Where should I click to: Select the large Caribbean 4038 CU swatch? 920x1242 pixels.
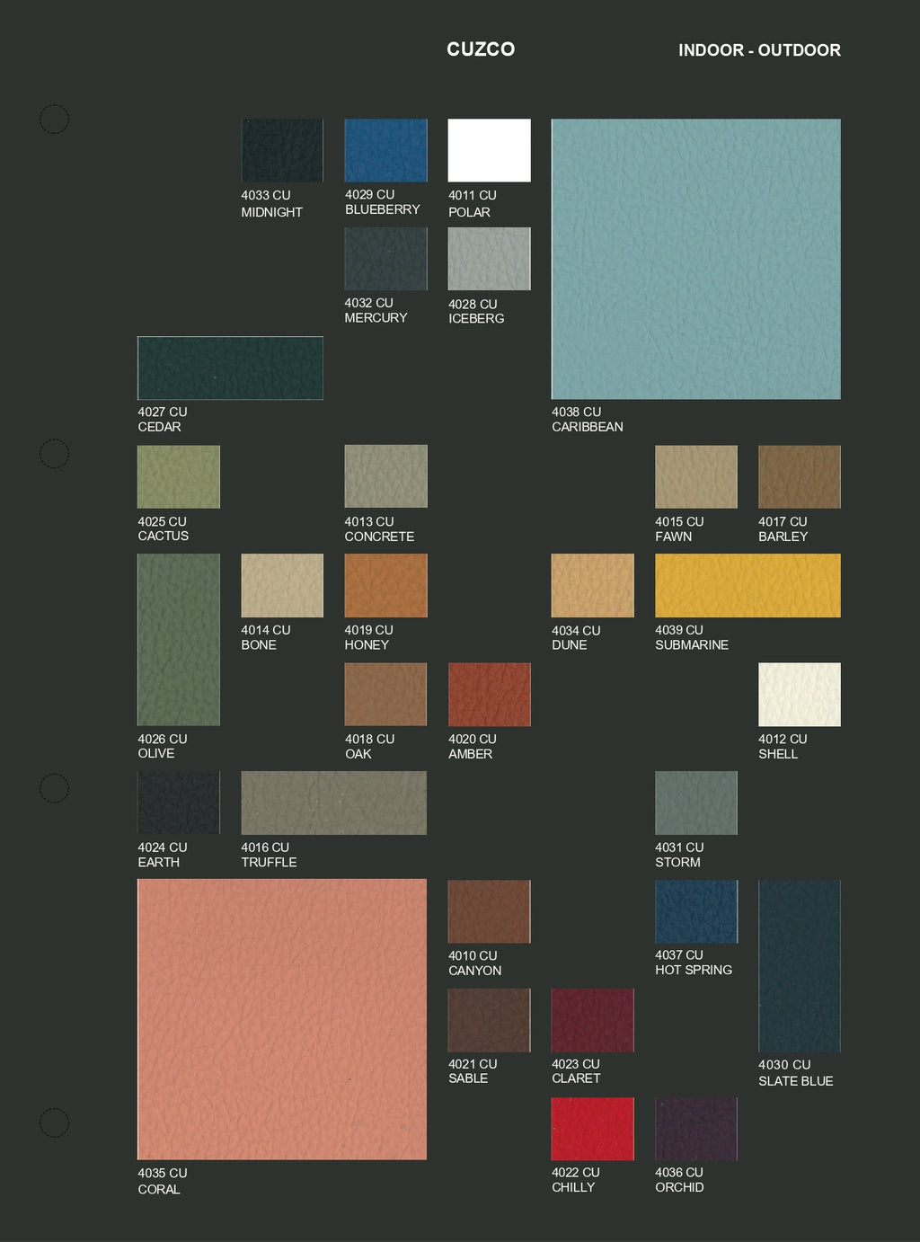click(x=696, y=259)
